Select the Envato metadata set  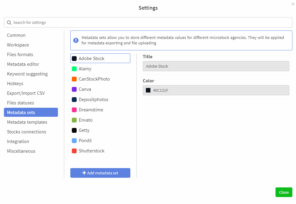[100, 120]
